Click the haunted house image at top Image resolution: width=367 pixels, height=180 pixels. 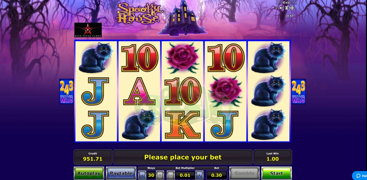(183, 18)
